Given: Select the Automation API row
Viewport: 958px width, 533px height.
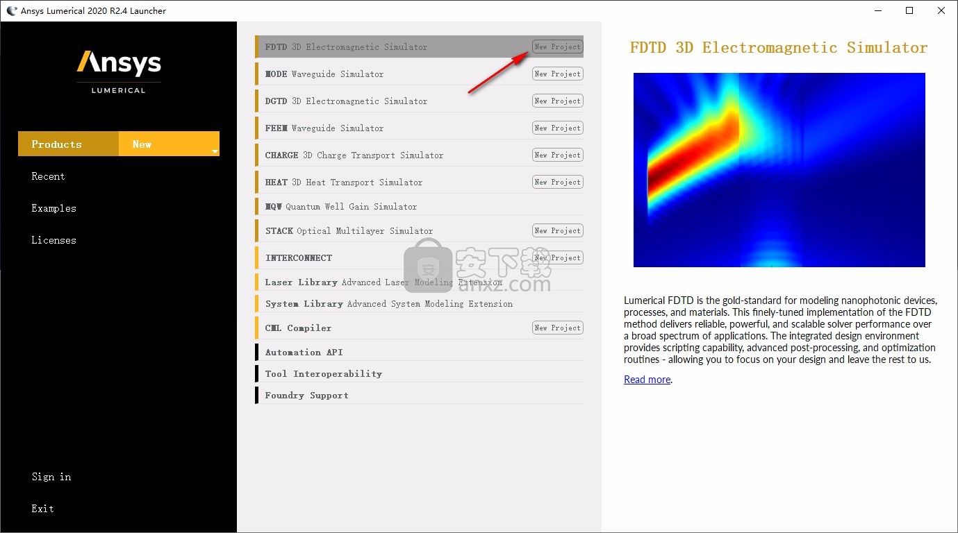Looking at the screenshot, I should (419, 352).
